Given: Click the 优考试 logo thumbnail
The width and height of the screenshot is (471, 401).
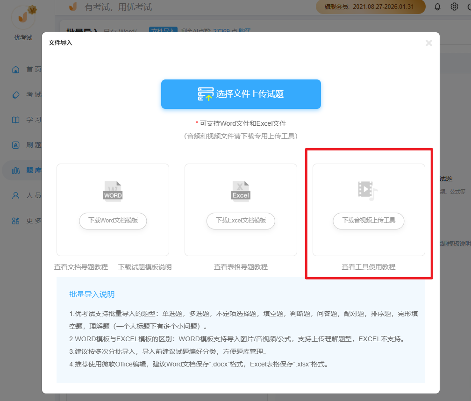Looking at the screenshot, I should click(x=22, y=16).
